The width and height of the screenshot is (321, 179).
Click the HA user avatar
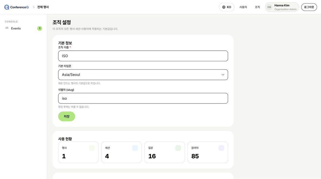[269, 7]
